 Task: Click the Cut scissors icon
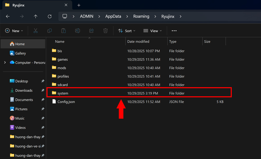(x=35, y=31)
